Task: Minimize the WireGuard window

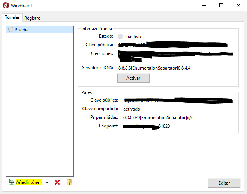Action: pos(204,5)
